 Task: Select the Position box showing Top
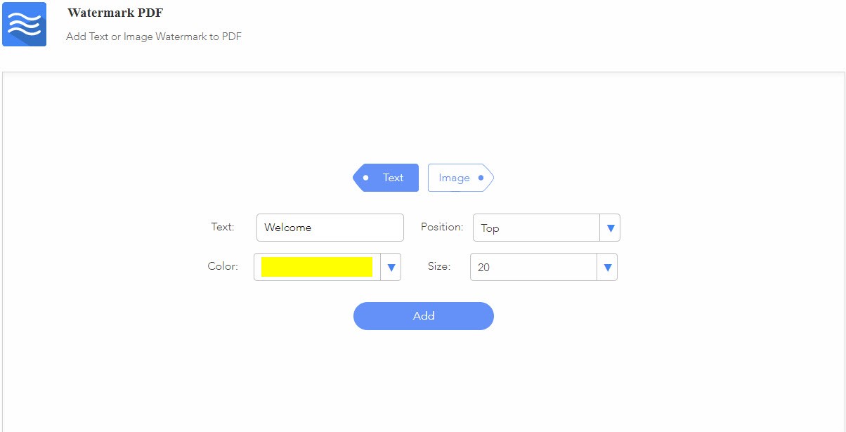click(x=535, y=228)
